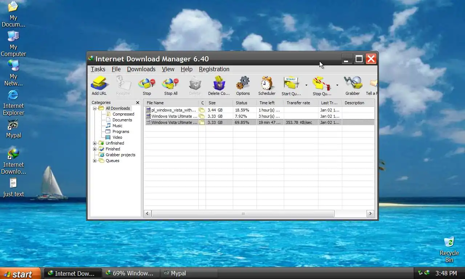Viewport: 465px width, 279px height.
Task: Click the Stop Queue toolbar icon
Action: pos(322,86)
